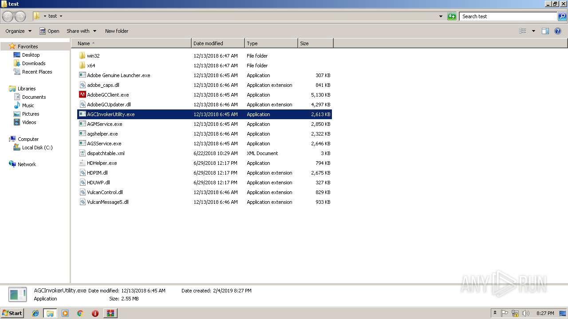The image size is (568, 319).
Task: Change the view with the views icon
Action: pyautogui.click(x=523, y=31)
